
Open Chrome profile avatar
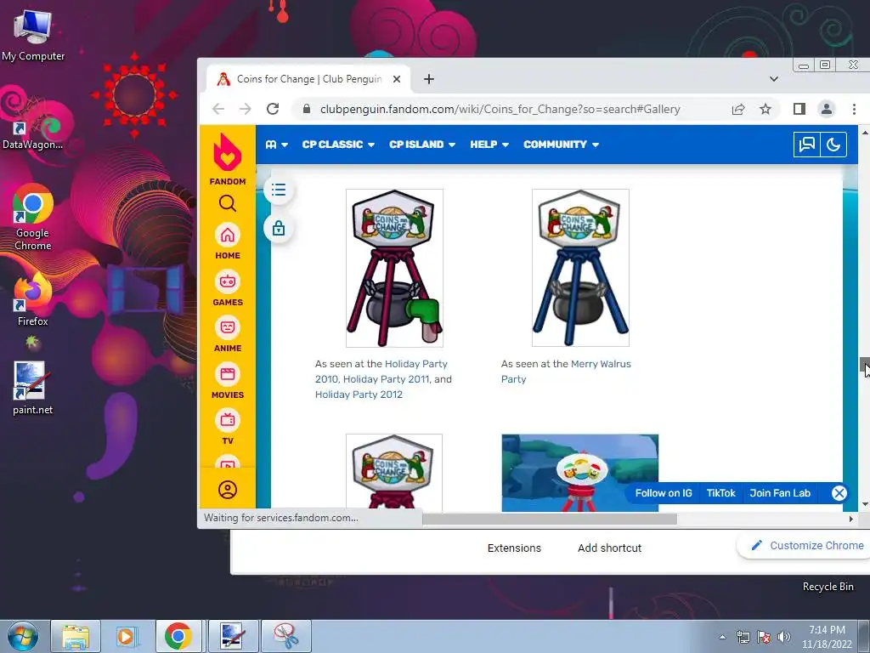(x=826, y=109)
